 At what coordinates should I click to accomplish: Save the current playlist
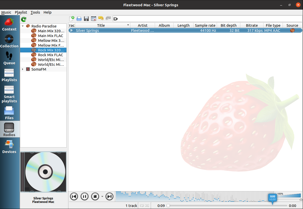[x=86, y=18]
